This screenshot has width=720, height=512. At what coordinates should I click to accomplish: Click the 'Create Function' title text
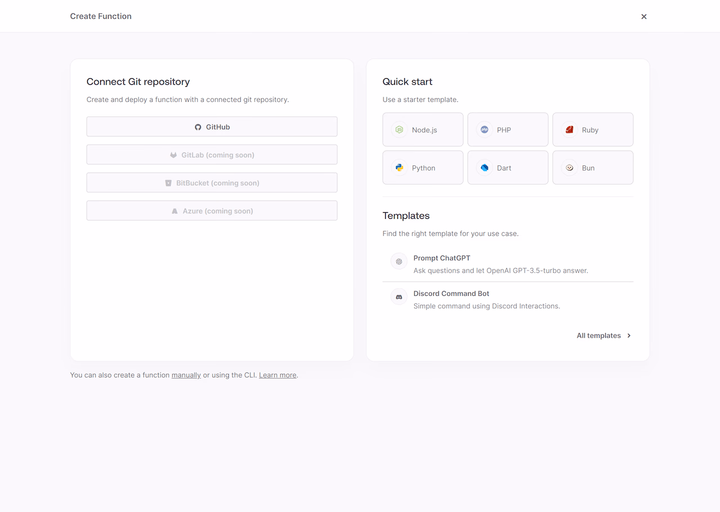[101, 16]
